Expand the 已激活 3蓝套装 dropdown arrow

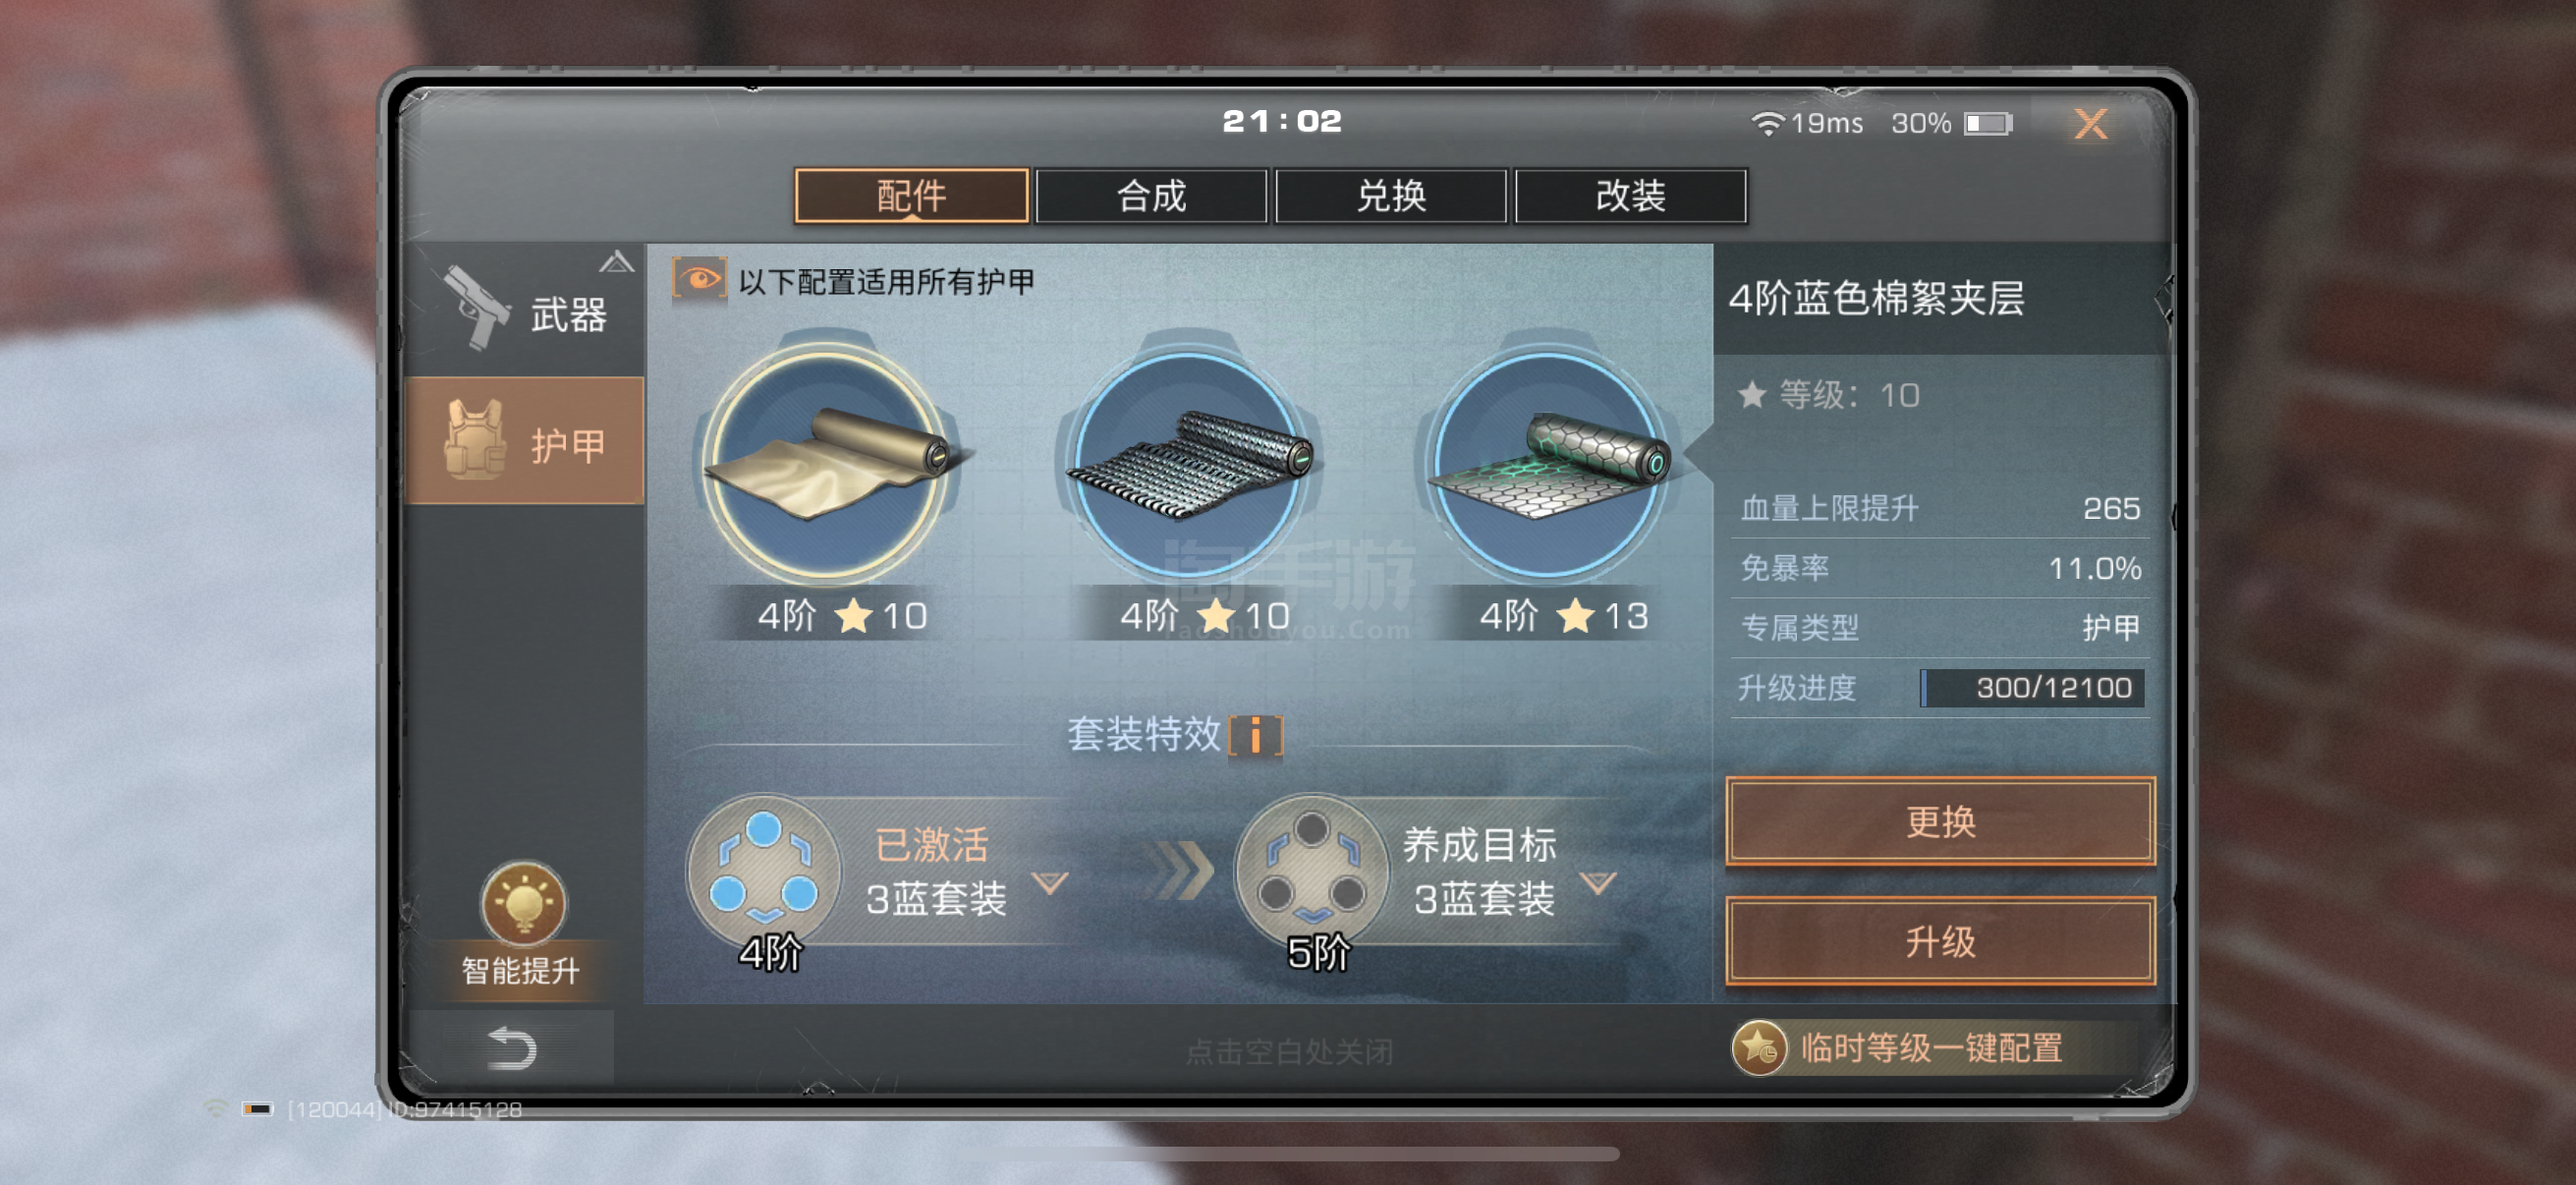point(1050,882)
